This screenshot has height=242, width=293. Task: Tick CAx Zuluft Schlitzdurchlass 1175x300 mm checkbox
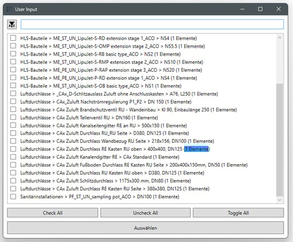pos(13,180)
